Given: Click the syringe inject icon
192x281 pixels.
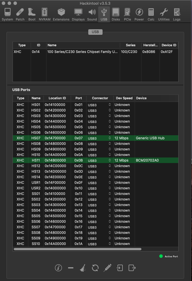Looking at the screenshot, I should pyautogui.click(x=108, y=268).
